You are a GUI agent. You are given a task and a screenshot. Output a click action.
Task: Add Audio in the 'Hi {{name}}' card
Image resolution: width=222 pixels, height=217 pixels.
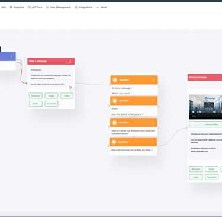(x=36, y=104)
